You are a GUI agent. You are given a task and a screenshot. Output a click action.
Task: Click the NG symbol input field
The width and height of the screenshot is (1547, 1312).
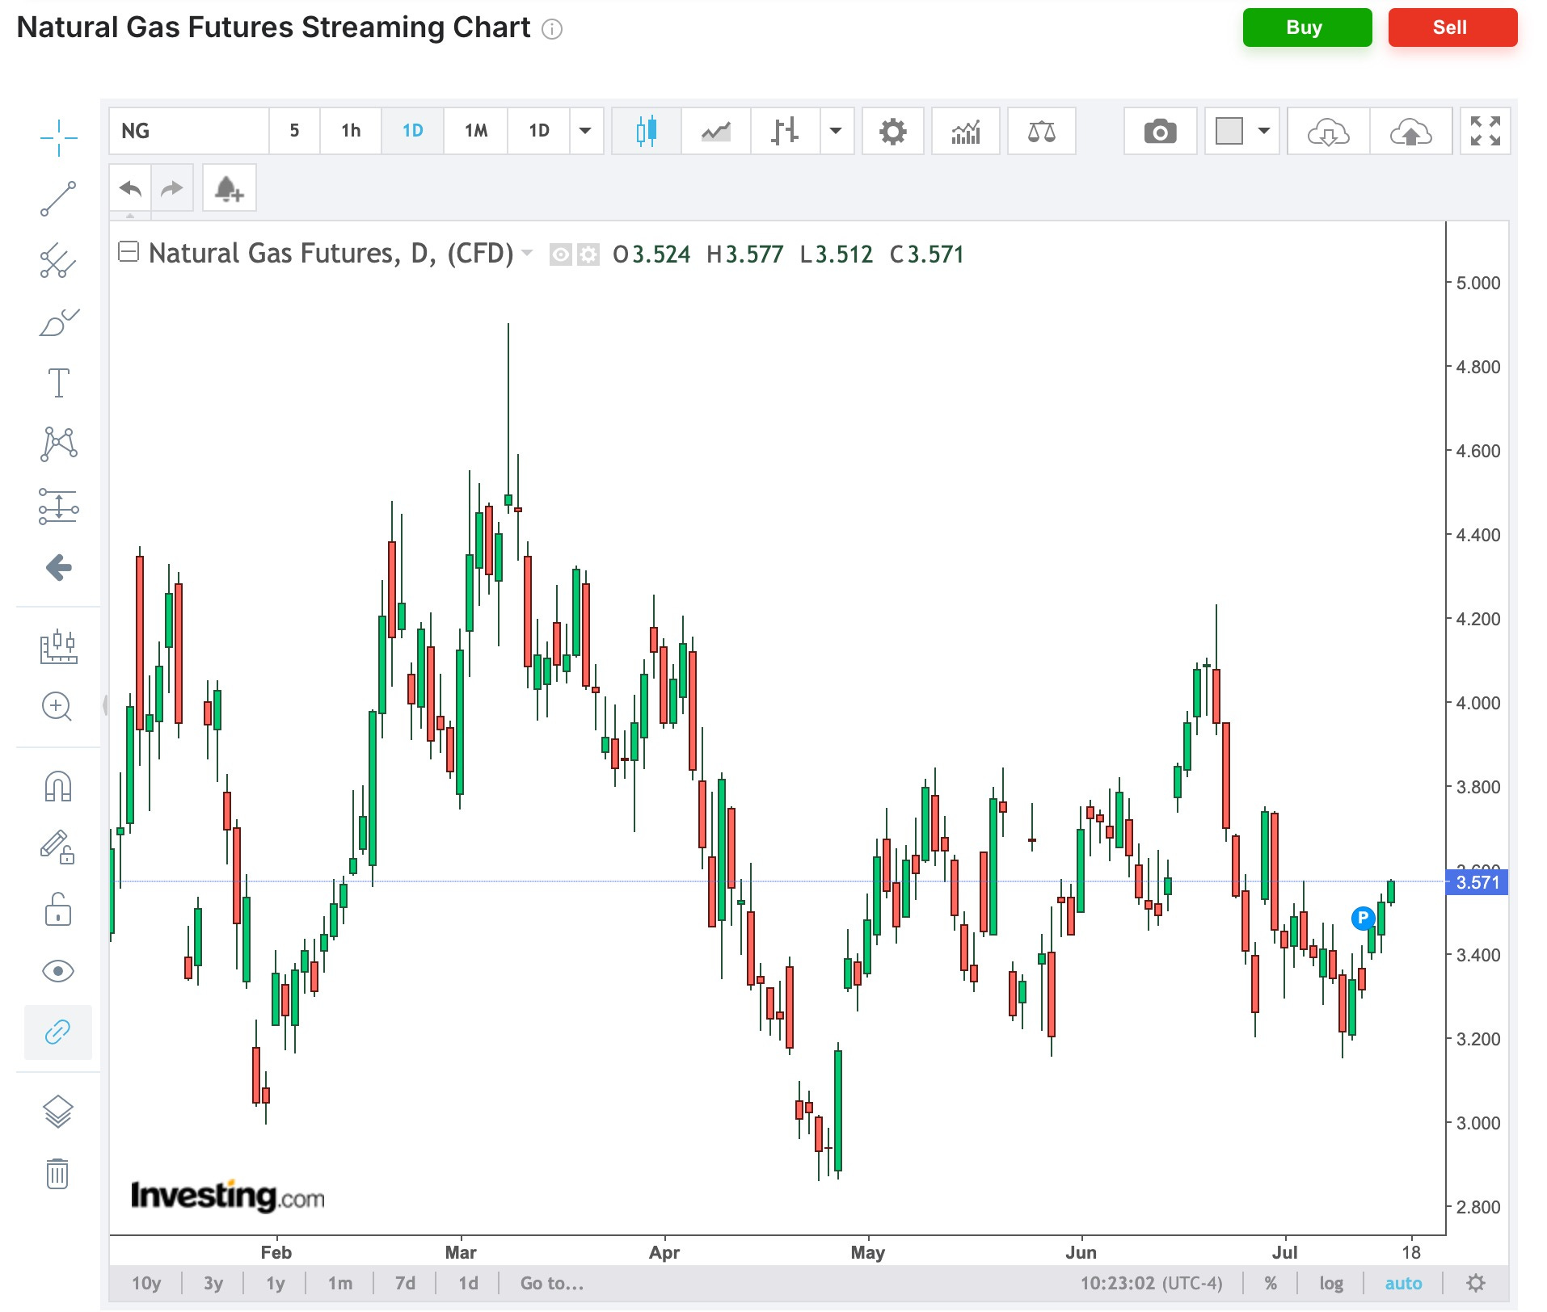tap(189, 131)
